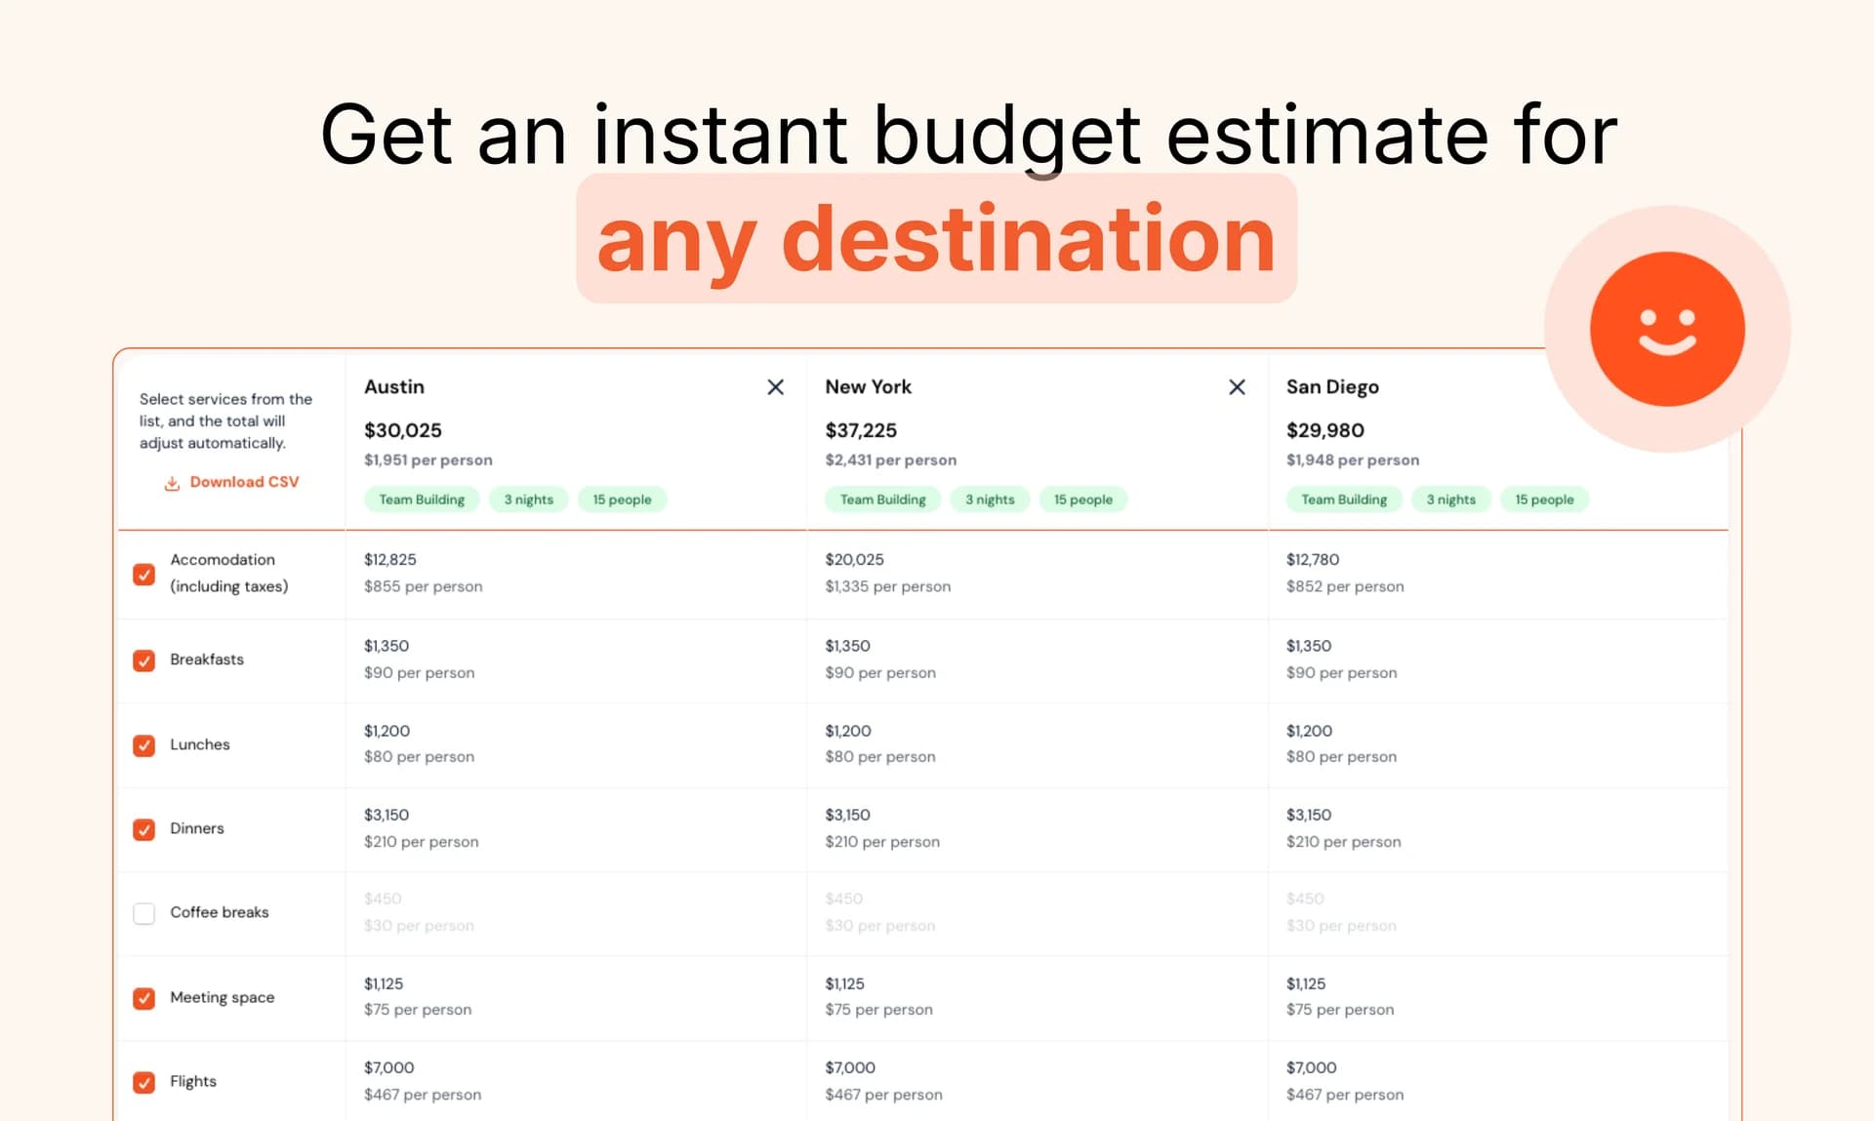Click New York's $37,225 total price
Screen dimensions: 1874x1121
pyautogui.click(x=860, y=430)
